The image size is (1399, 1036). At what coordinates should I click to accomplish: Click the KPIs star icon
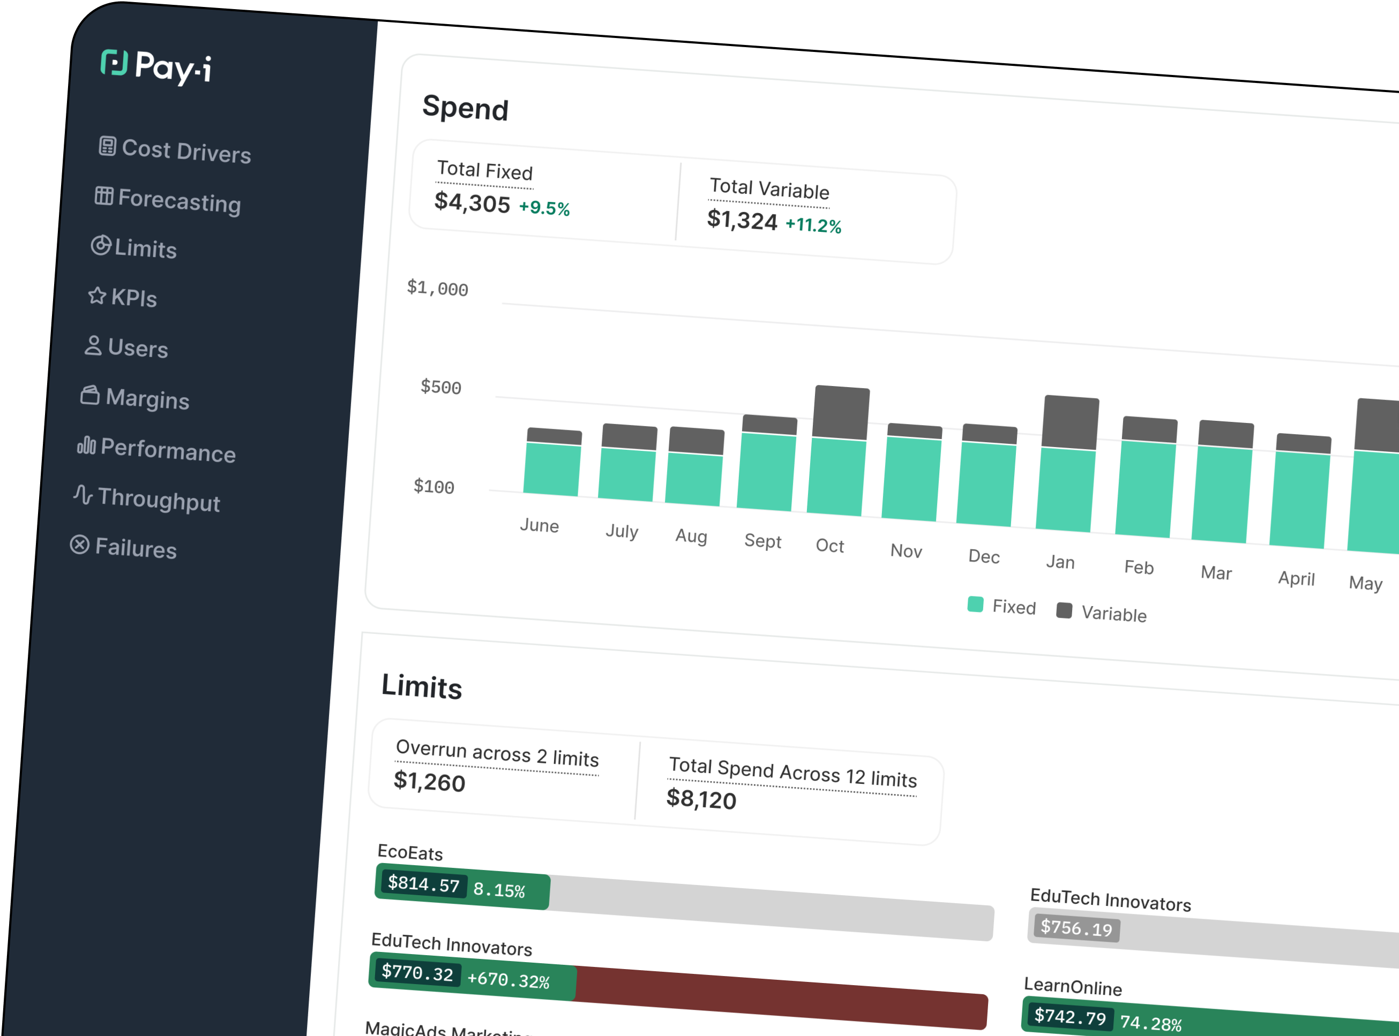tap(96, 295)
